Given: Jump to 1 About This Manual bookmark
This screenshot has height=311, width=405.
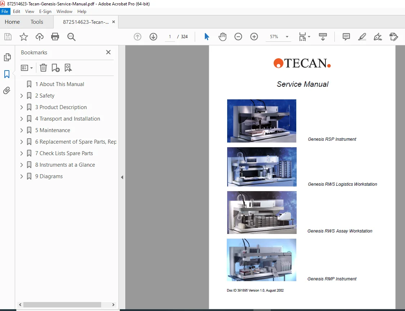Looking at the screenshot, I should [x=60, y=84].
